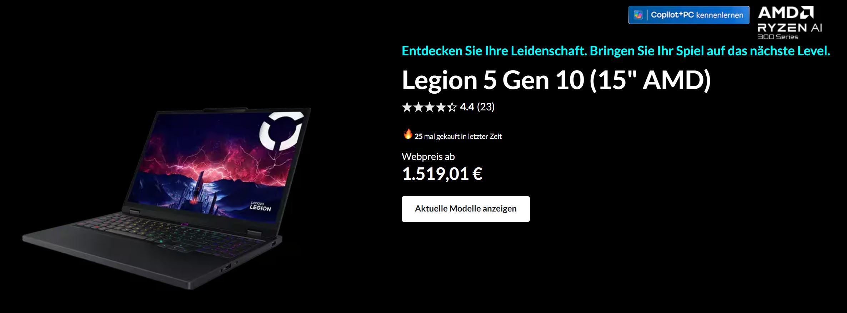Screen dimensions: 847x313
Task: Open Copilot+PC kennenlernen banner
Action: click(689, 15)
